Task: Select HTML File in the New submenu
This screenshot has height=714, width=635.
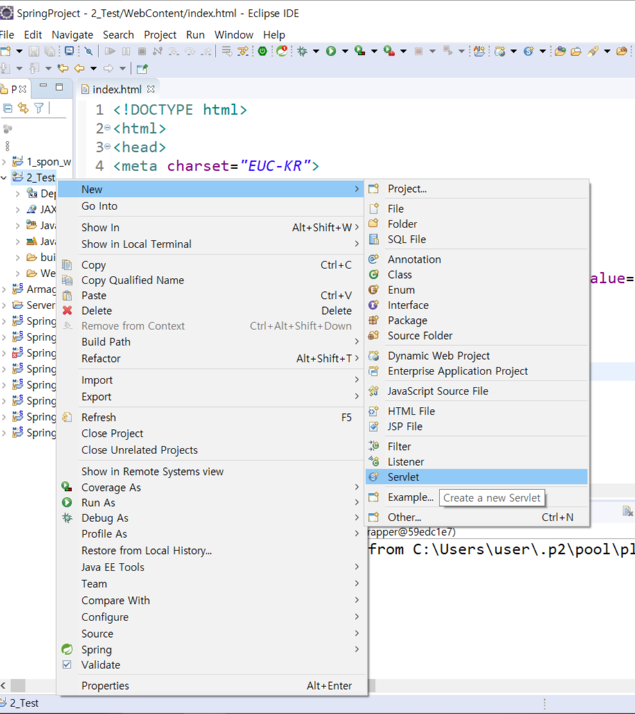Action: point(476,411)
